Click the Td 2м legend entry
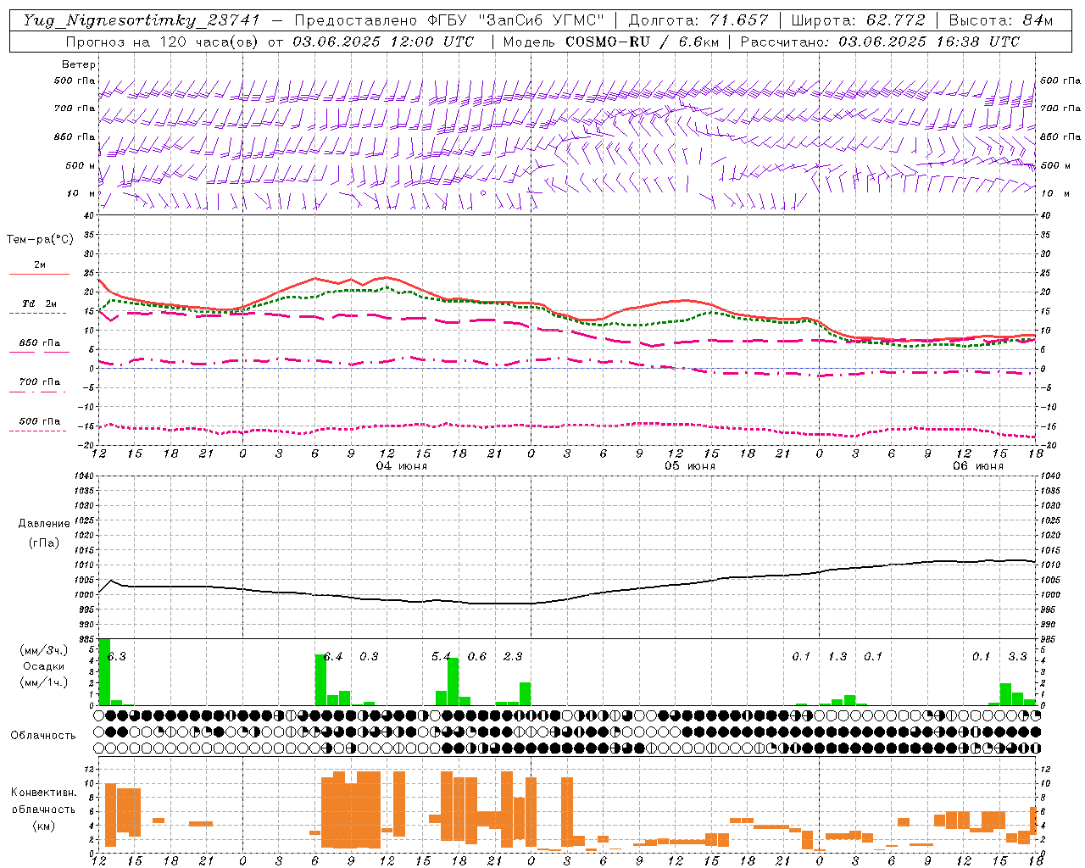This screenshot has height=868, width=1085. [x=40, y=303]
